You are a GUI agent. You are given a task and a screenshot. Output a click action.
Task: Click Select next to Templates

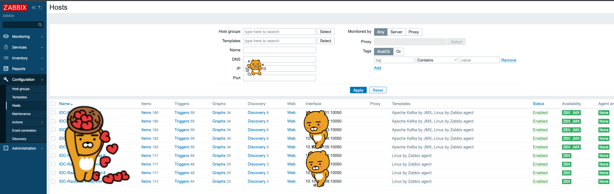coord(325,41)
